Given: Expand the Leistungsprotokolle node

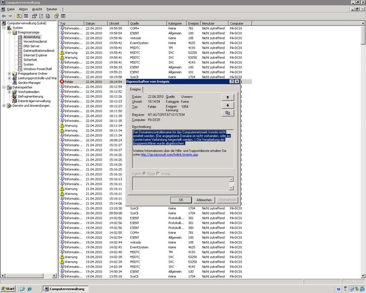Looking at the screenshot, I should (x=9, y=78).
